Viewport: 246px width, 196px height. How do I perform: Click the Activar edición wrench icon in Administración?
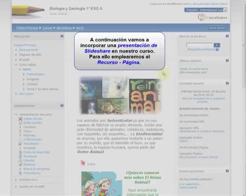coord(20,119)
